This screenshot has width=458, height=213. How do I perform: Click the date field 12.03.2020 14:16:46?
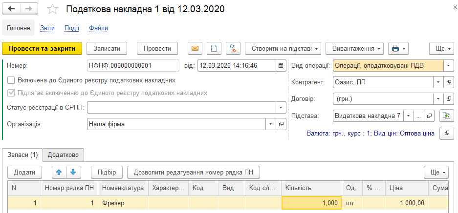click(237, 66)
